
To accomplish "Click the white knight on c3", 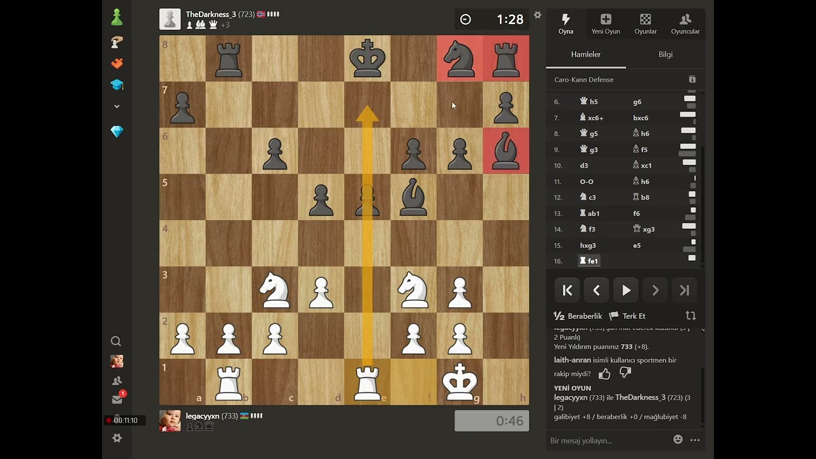I will tap(275, 289).
